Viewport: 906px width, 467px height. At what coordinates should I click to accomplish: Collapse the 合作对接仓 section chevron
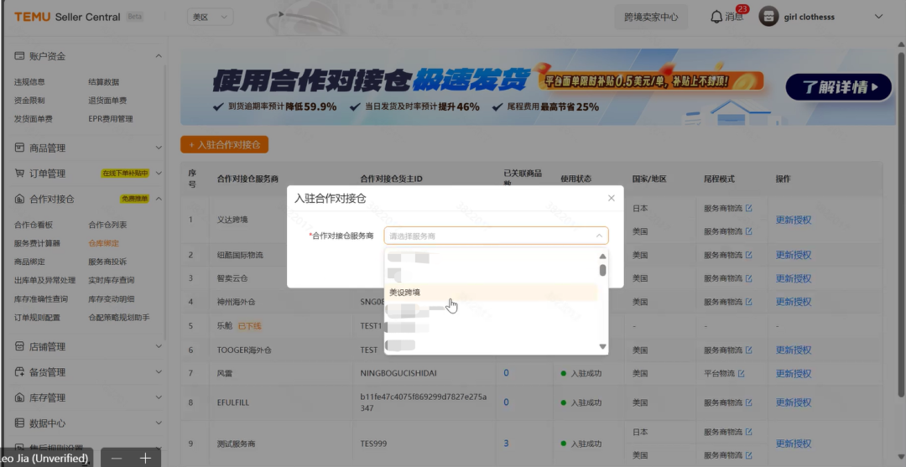(x=159, y=200)
